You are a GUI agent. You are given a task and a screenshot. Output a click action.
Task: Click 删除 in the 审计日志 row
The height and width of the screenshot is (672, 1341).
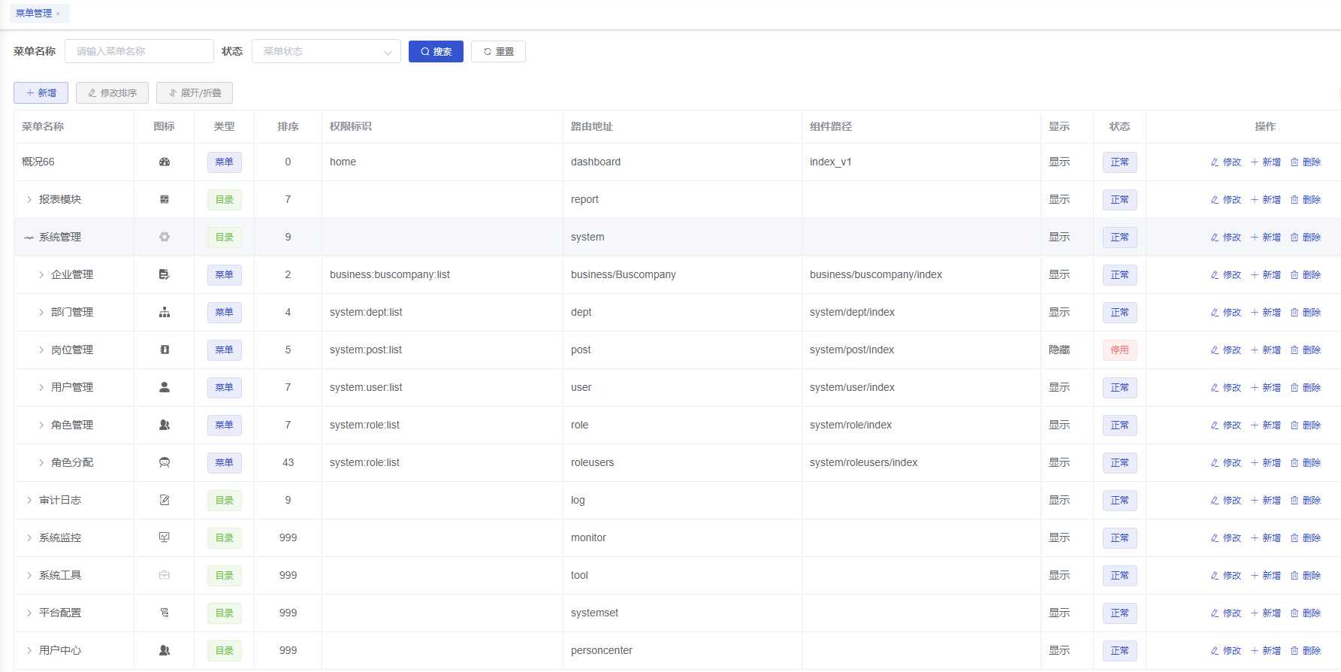[x=1306, y=500]
